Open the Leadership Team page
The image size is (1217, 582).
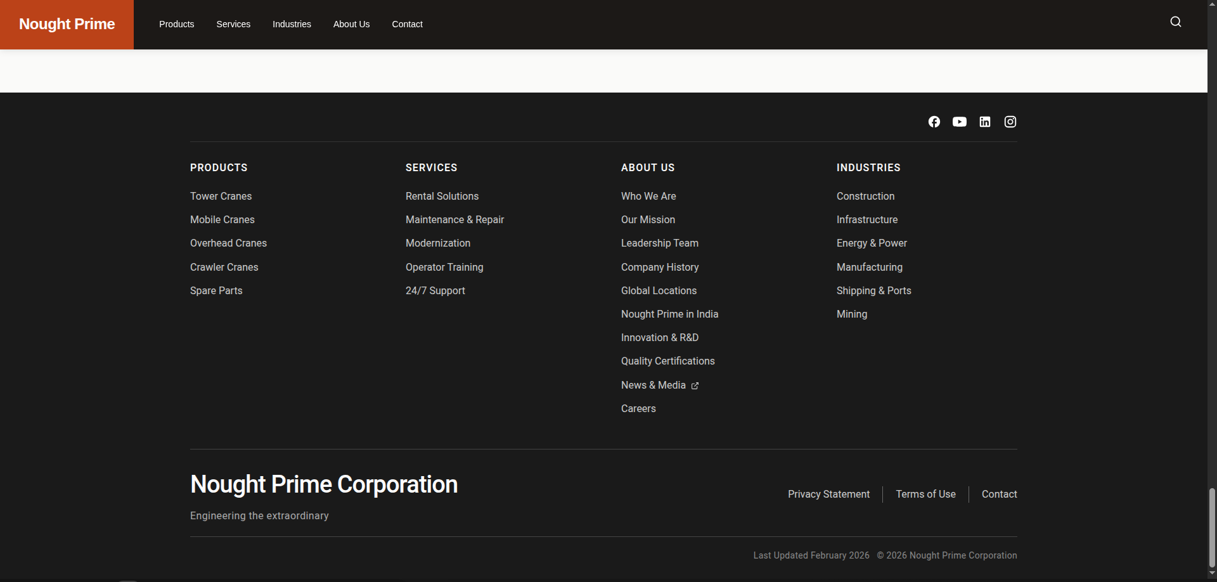pyautogui.click(x=659, y=243)
